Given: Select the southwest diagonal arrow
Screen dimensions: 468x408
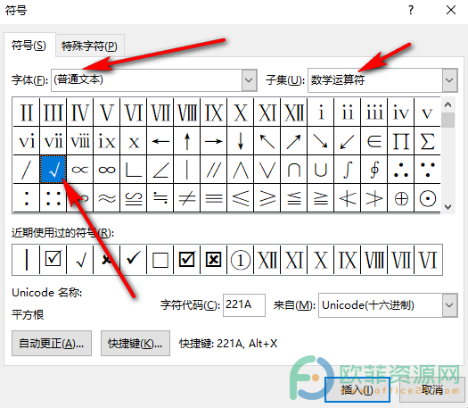Looking at the screenshot, I should 348,141.
